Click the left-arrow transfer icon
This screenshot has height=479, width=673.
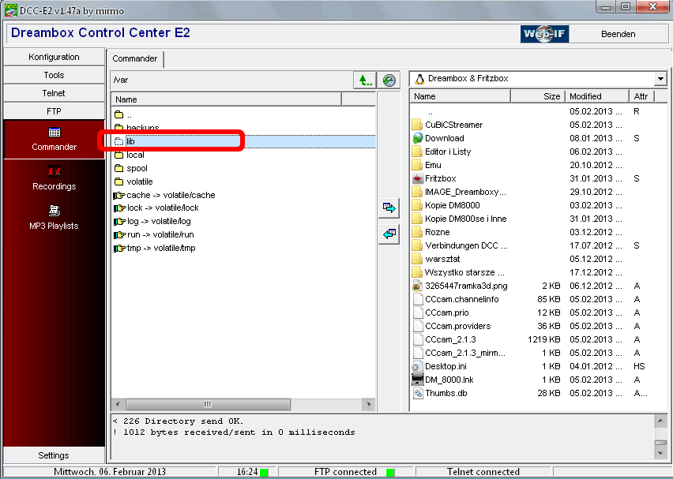tap(389, 234)
